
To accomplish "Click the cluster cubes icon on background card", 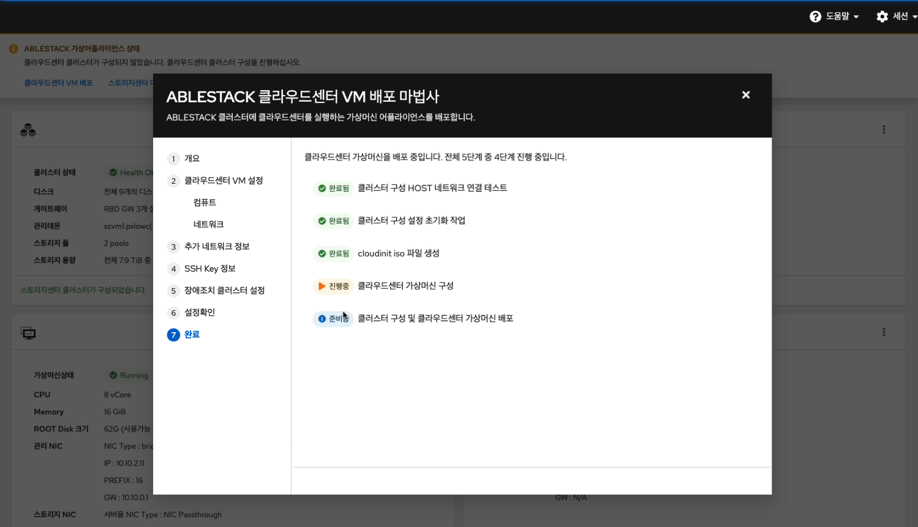I will pyautogui.click(x=28, y=130).
